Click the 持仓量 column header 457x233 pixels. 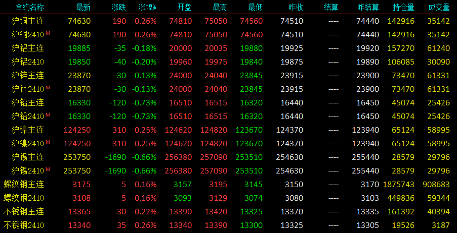point(403,8)
